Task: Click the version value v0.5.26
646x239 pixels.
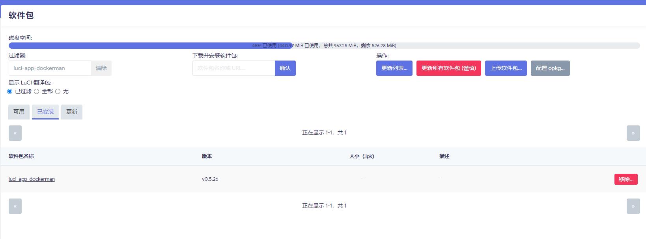Action: click(x=210, y=179)
